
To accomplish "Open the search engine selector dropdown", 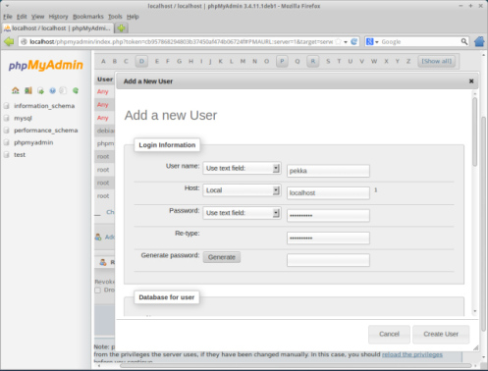I will coord(372,42).
